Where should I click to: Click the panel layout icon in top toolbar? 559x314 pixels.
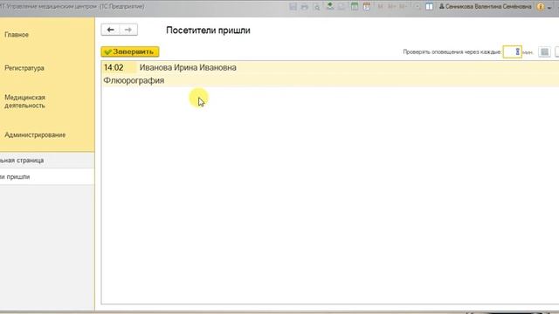click(x=429, y=7)
